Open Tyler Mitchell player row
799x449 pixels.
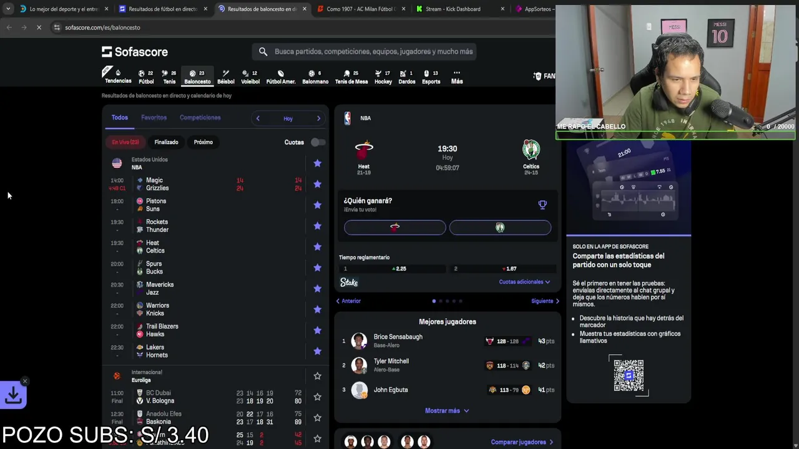447,365
